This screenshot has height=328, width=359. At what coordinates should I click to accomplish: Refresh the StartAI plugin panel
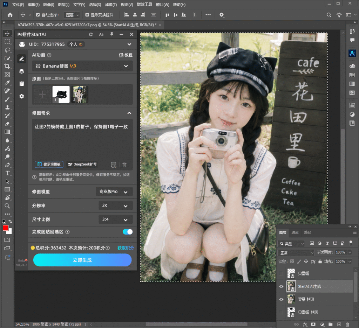[91, 34]
